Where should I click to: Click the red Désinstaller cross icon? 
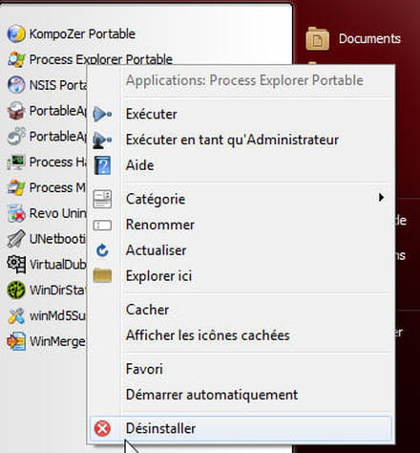(102, 428)
